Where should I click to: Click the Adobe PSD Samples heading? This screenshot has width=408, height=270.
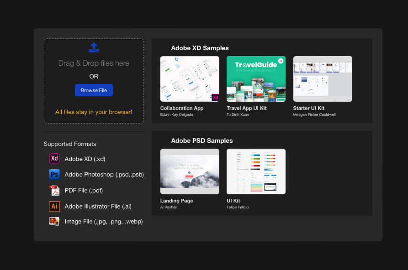202,140
